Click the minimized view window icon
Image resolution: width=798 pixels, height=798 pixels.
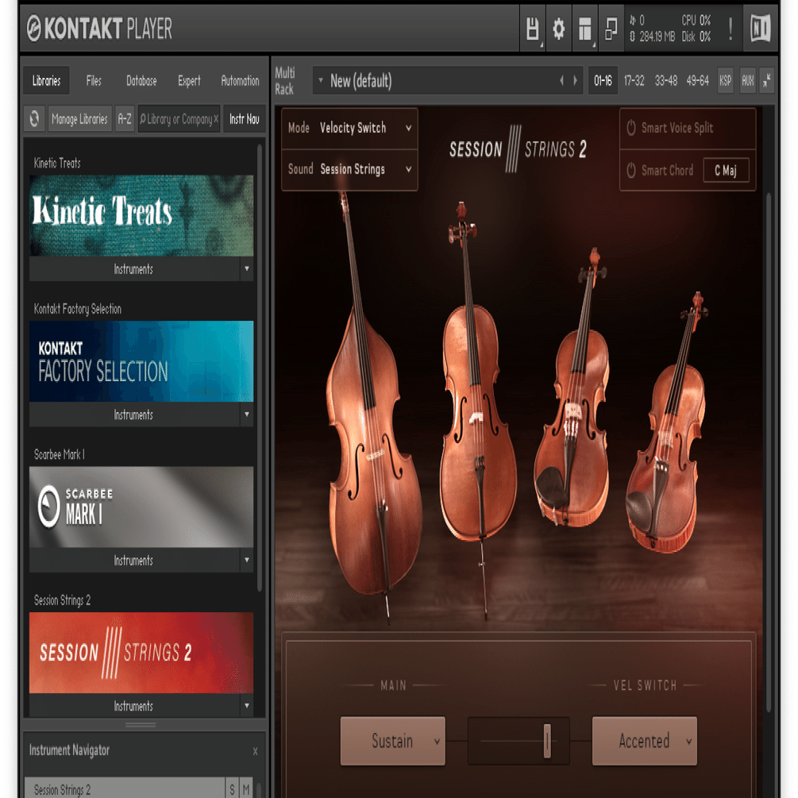[611, 29]
